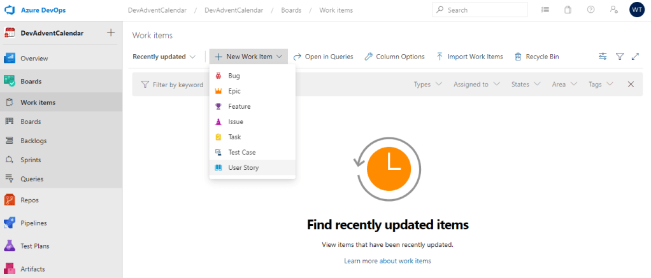Close the filter bar with the X
This screenshot has width=651, height=278.
coord(631,84)
